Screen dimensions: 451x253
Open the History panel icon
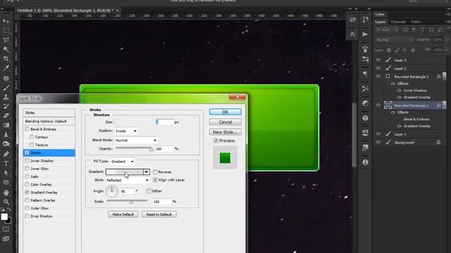point(365,20)
